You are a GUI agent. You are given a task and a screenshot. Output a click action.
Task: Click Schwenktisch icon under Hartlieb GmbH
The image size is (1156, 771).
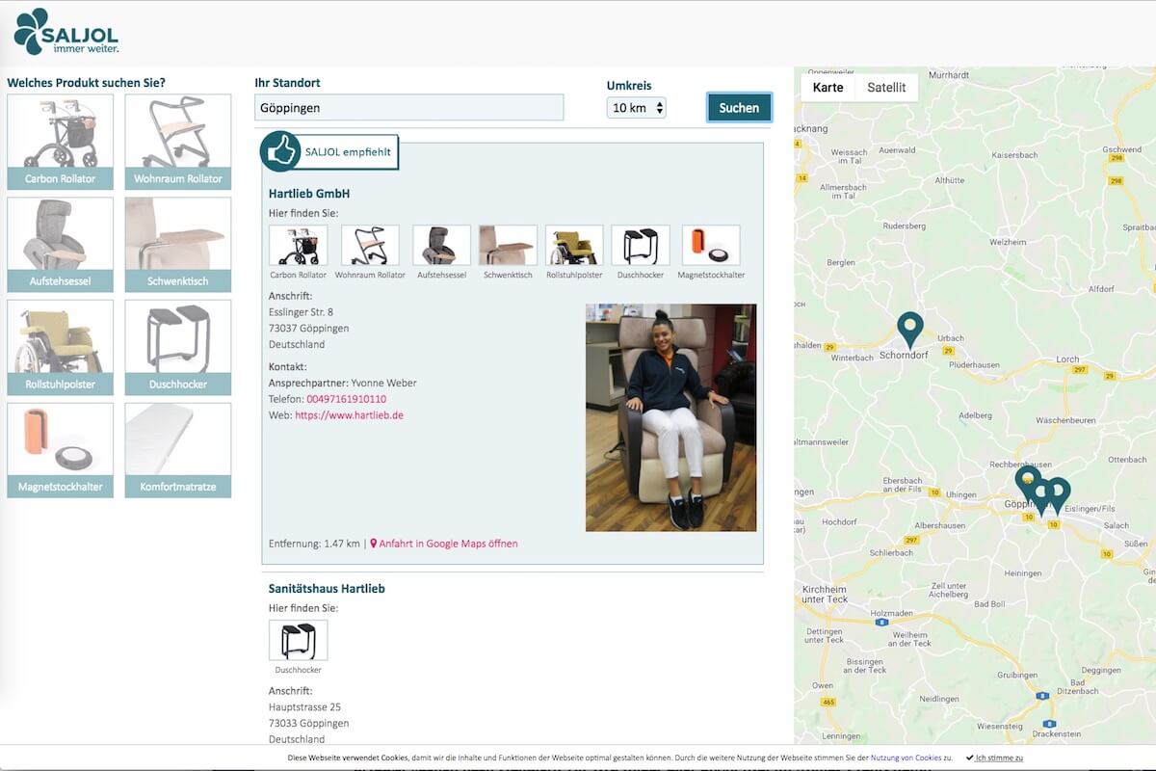point(508,246)
